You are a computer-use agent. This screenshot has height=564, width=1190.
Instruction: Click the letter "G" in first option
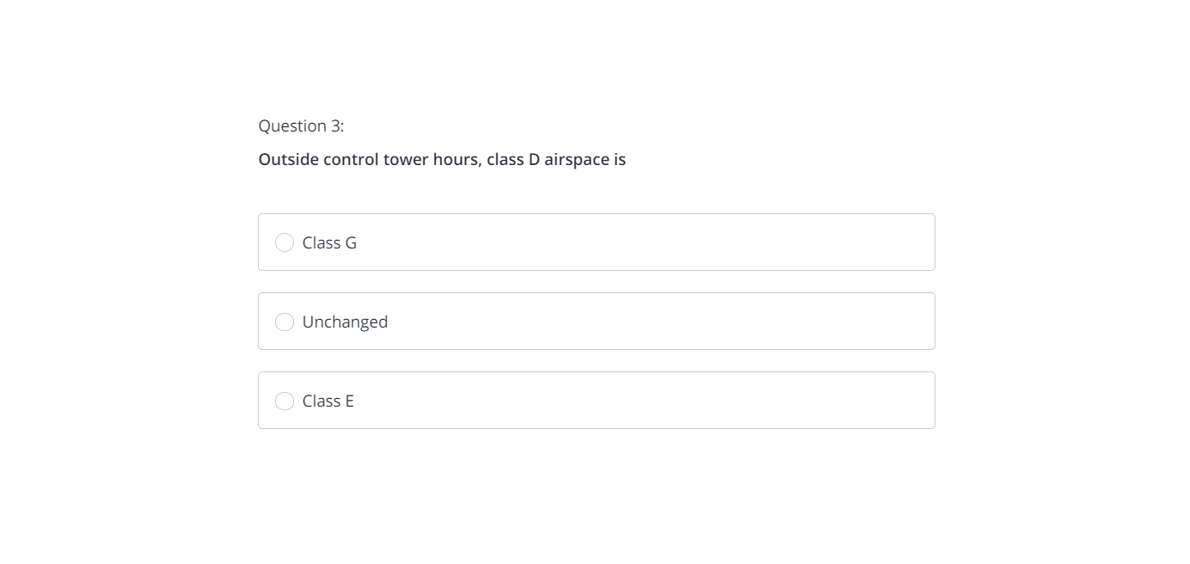coord(351,242)
